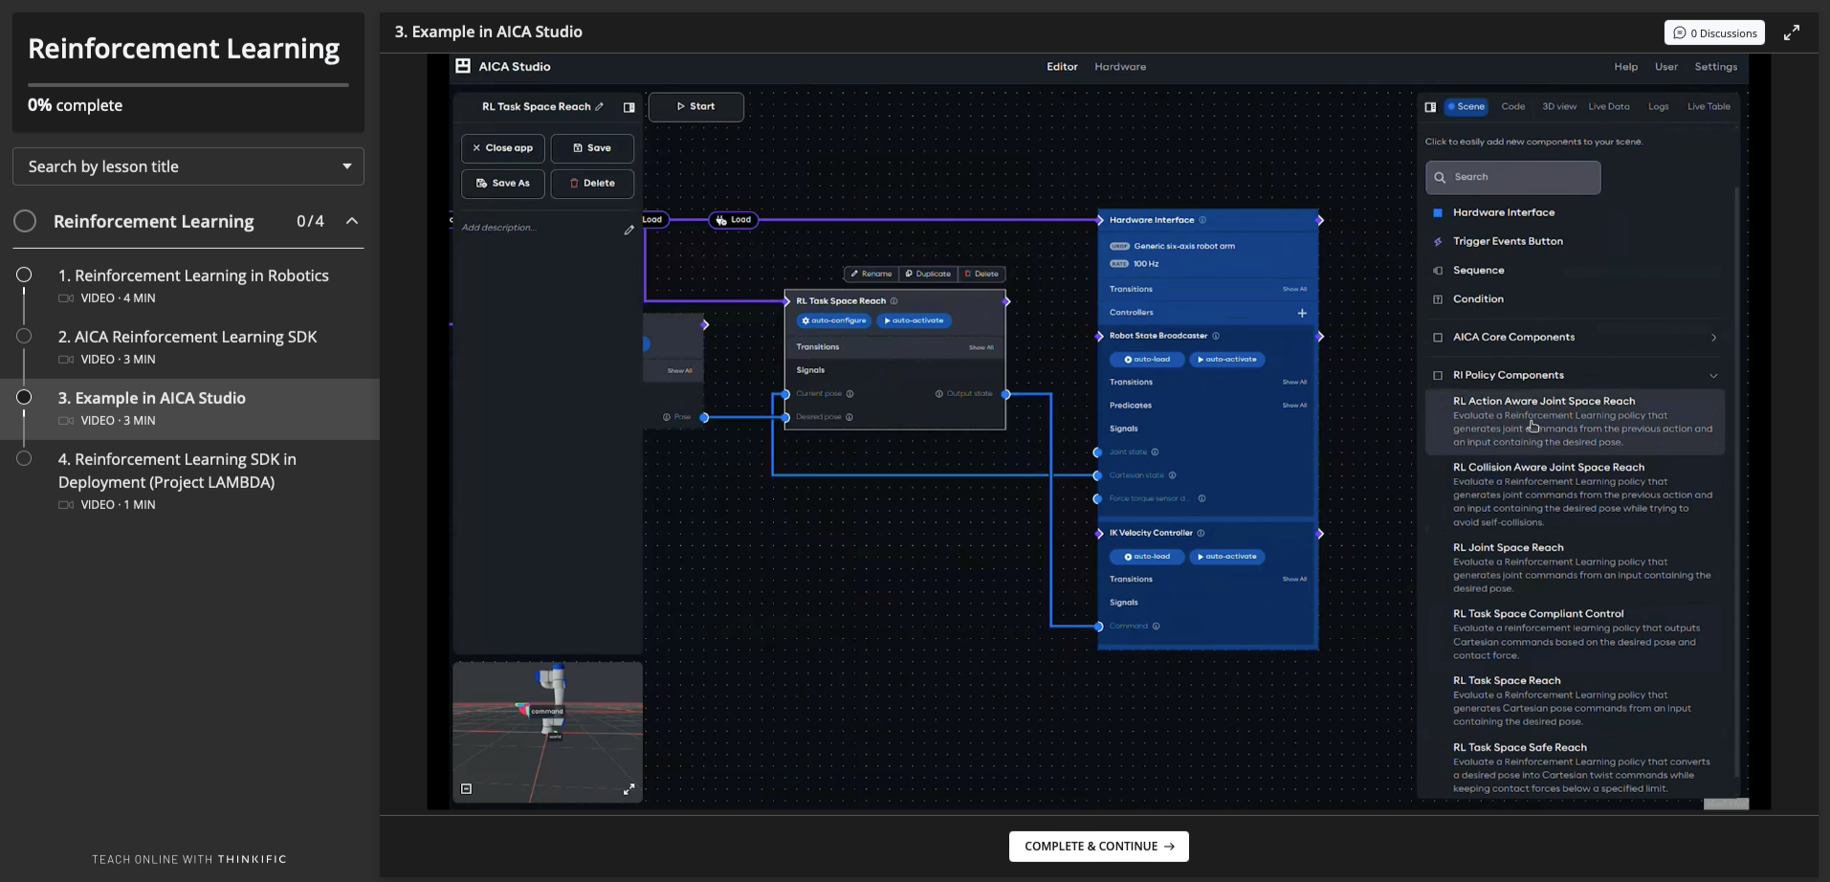Toggle right panel layout icon

coord(1430,107)
